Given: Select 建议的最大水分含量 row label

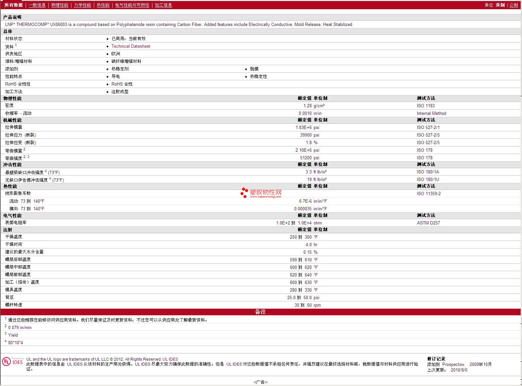Looking at the screenshot, I should pyautogui.click(x=24, y=252).
